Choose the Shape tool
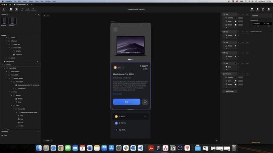This screenshot has width=273, height=153. click(x=17, y=9)
